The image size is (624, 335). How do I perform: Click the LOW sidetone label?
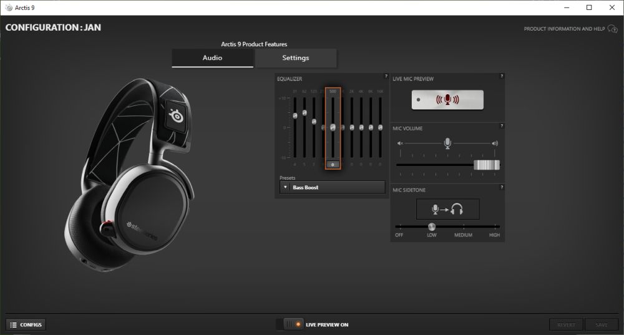point(431,235)
